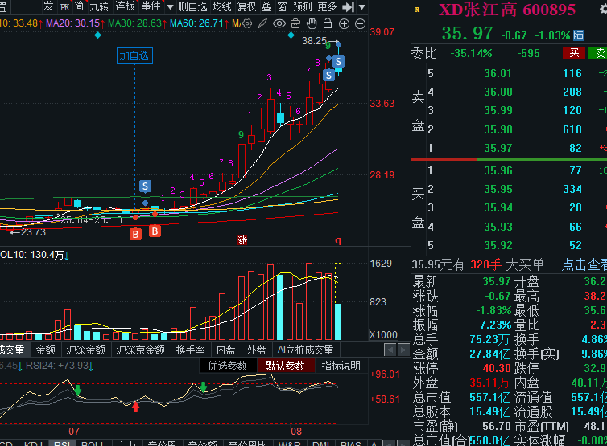Select 优选参数 parameters
The image size is (607, 446).
point(228,366)
